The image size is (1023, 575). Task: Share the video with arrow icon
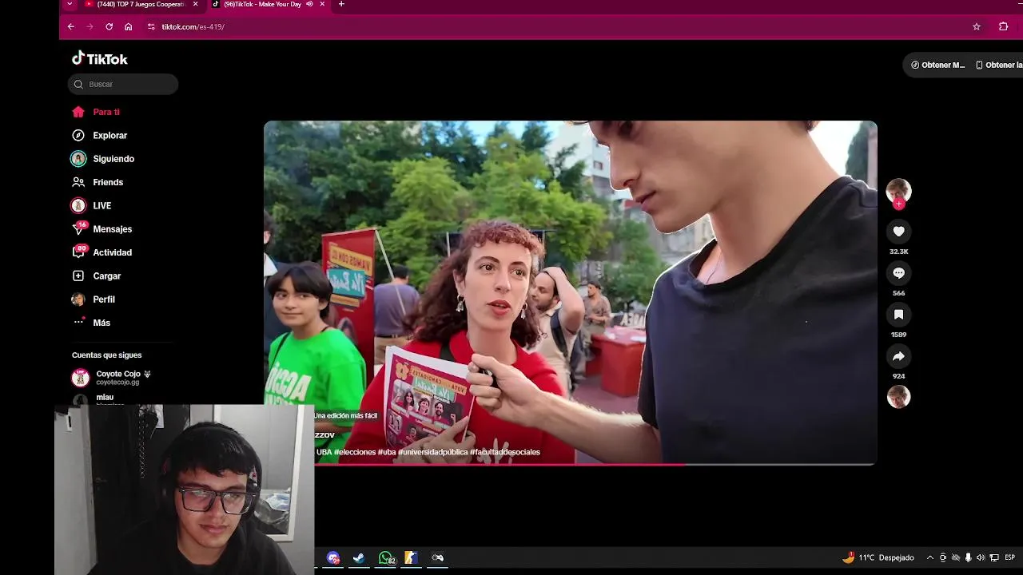coord(898,356)
